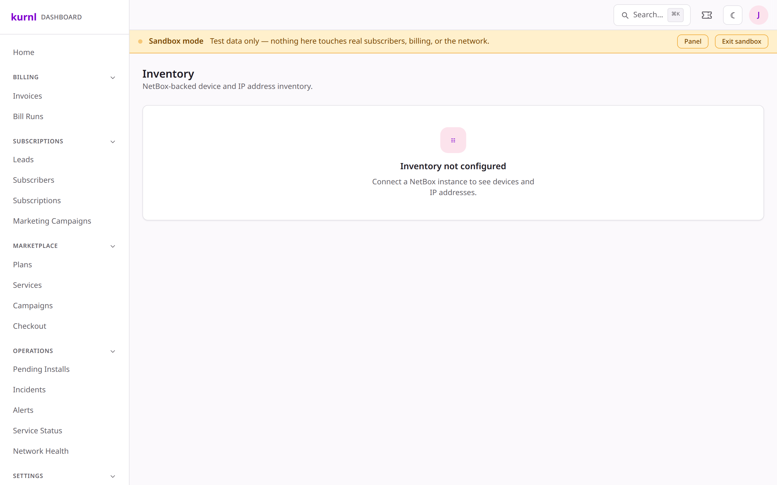Click the MARKETPLACE section header
The height and width of the screenshot is (485, 777).
[x=35, y=246]
